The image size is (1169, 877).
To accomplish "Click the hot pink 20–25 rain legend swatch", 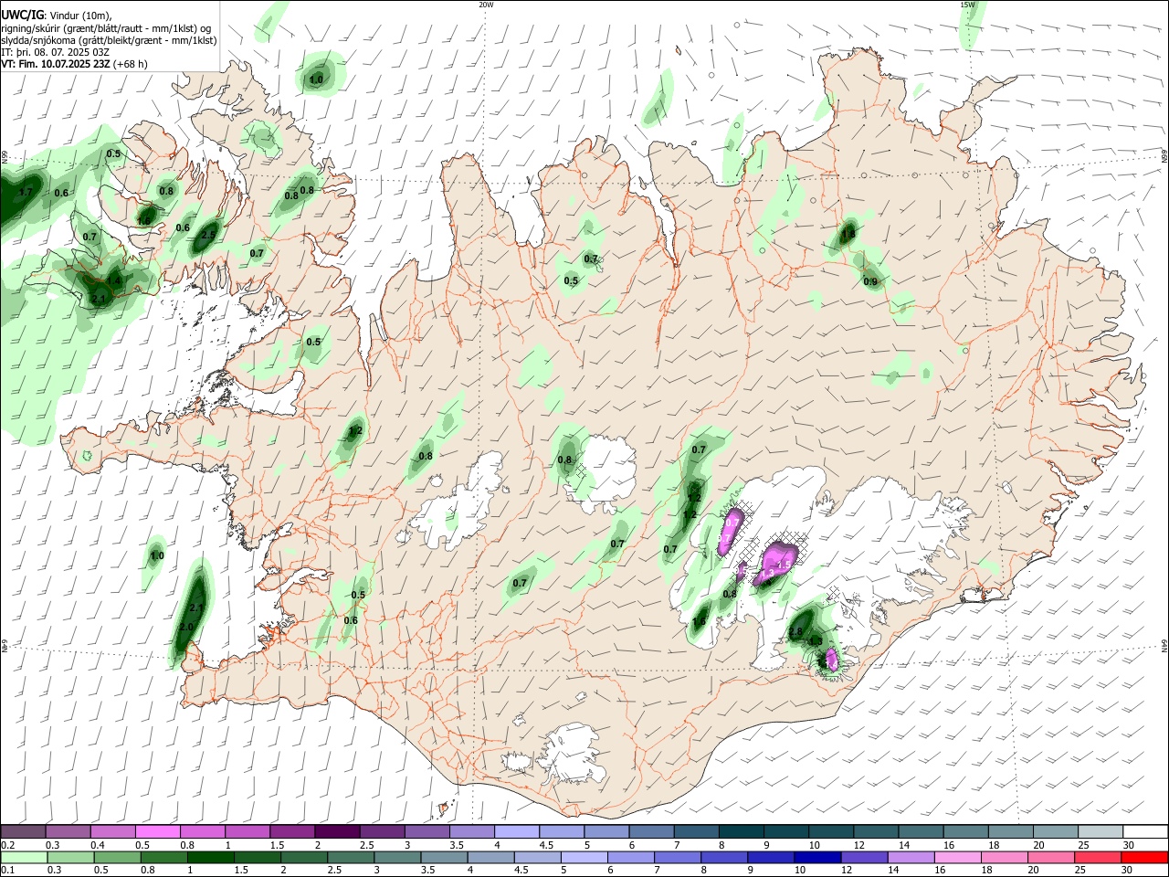I will pos(1050,858).
